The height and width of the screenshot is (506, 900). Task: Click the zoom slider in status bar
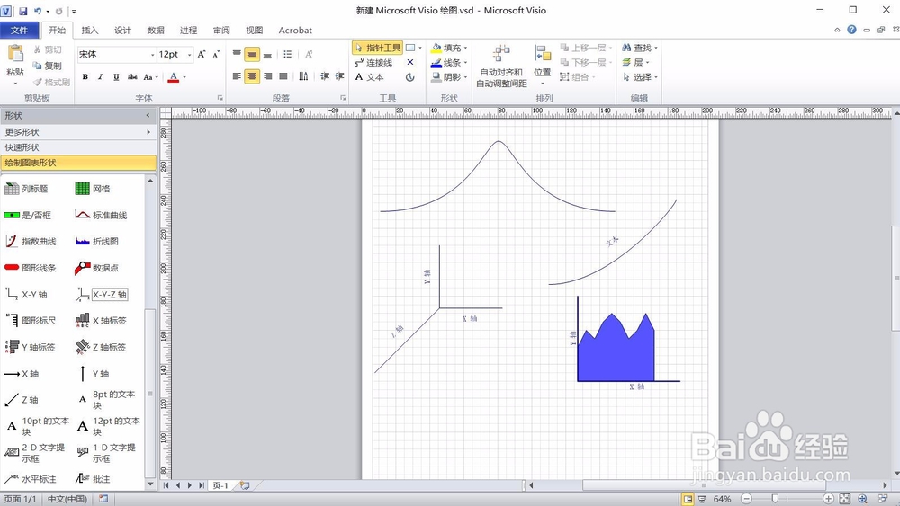click(x=774, y=499)
